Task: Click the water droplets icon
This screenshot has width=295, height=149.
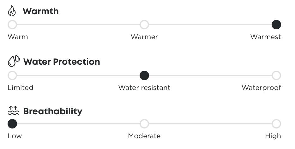Action: 14,61
